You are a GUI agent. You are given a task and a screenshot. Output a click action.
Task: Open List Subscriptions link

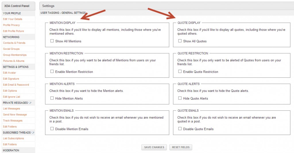pos(13,138)
